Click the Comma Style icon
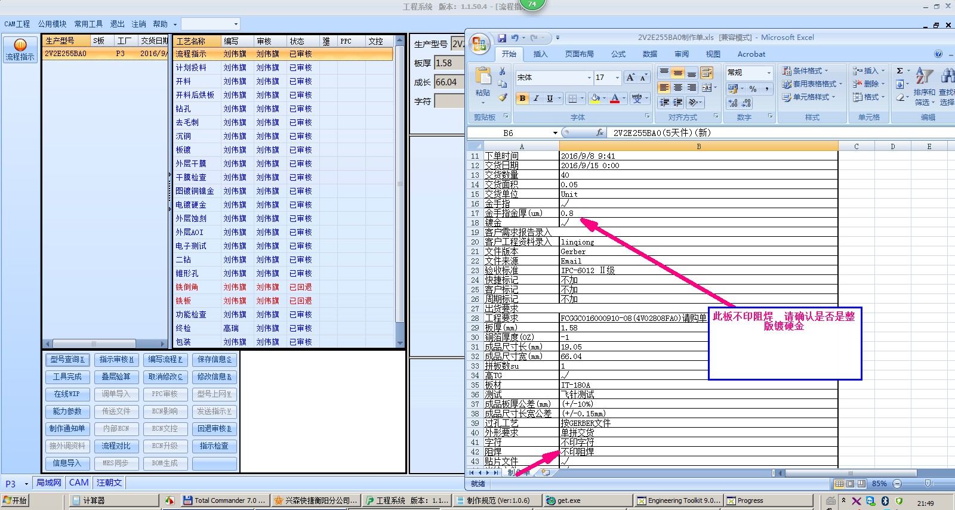 (766, 88)
